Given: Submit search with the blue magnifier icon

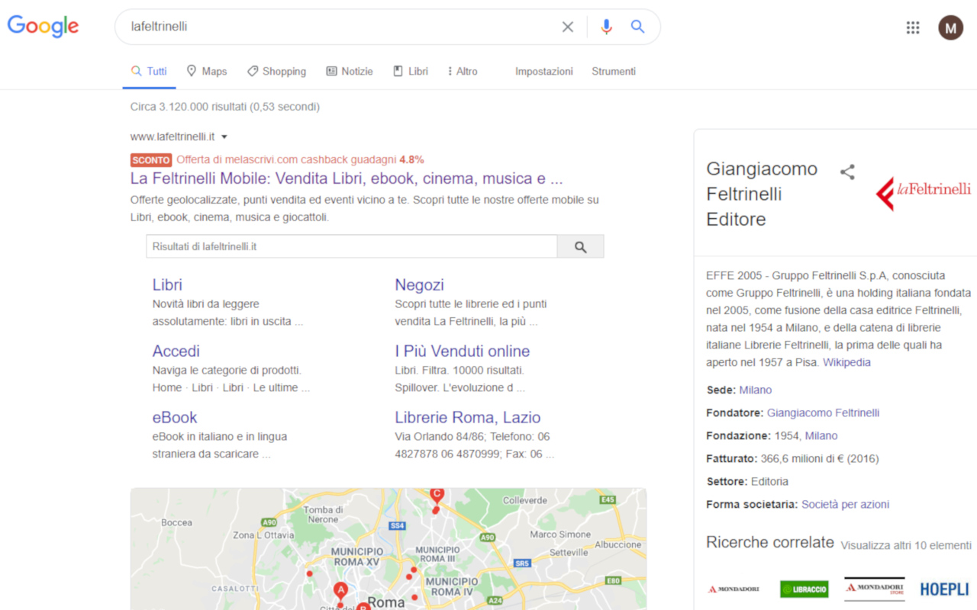Looking at the screenshot, I should (638, 27).
